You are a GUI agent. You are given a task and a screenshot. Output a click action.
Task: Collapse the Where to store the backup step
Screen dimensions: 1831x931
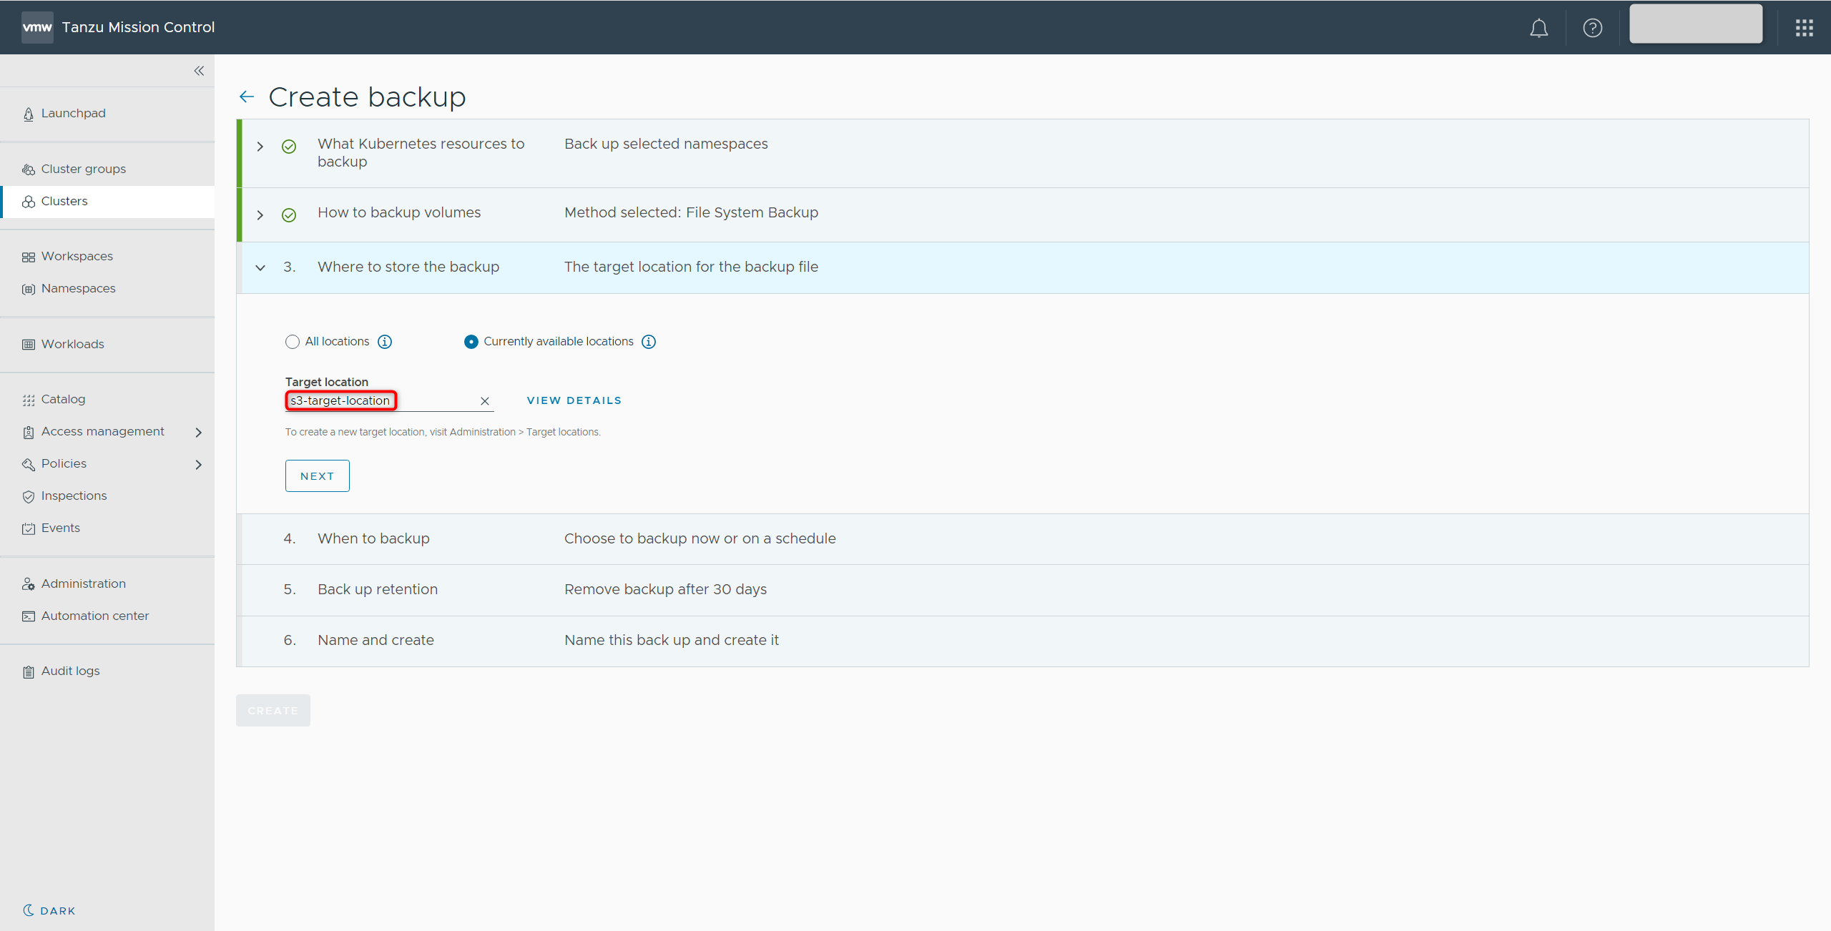click(260, 267)
